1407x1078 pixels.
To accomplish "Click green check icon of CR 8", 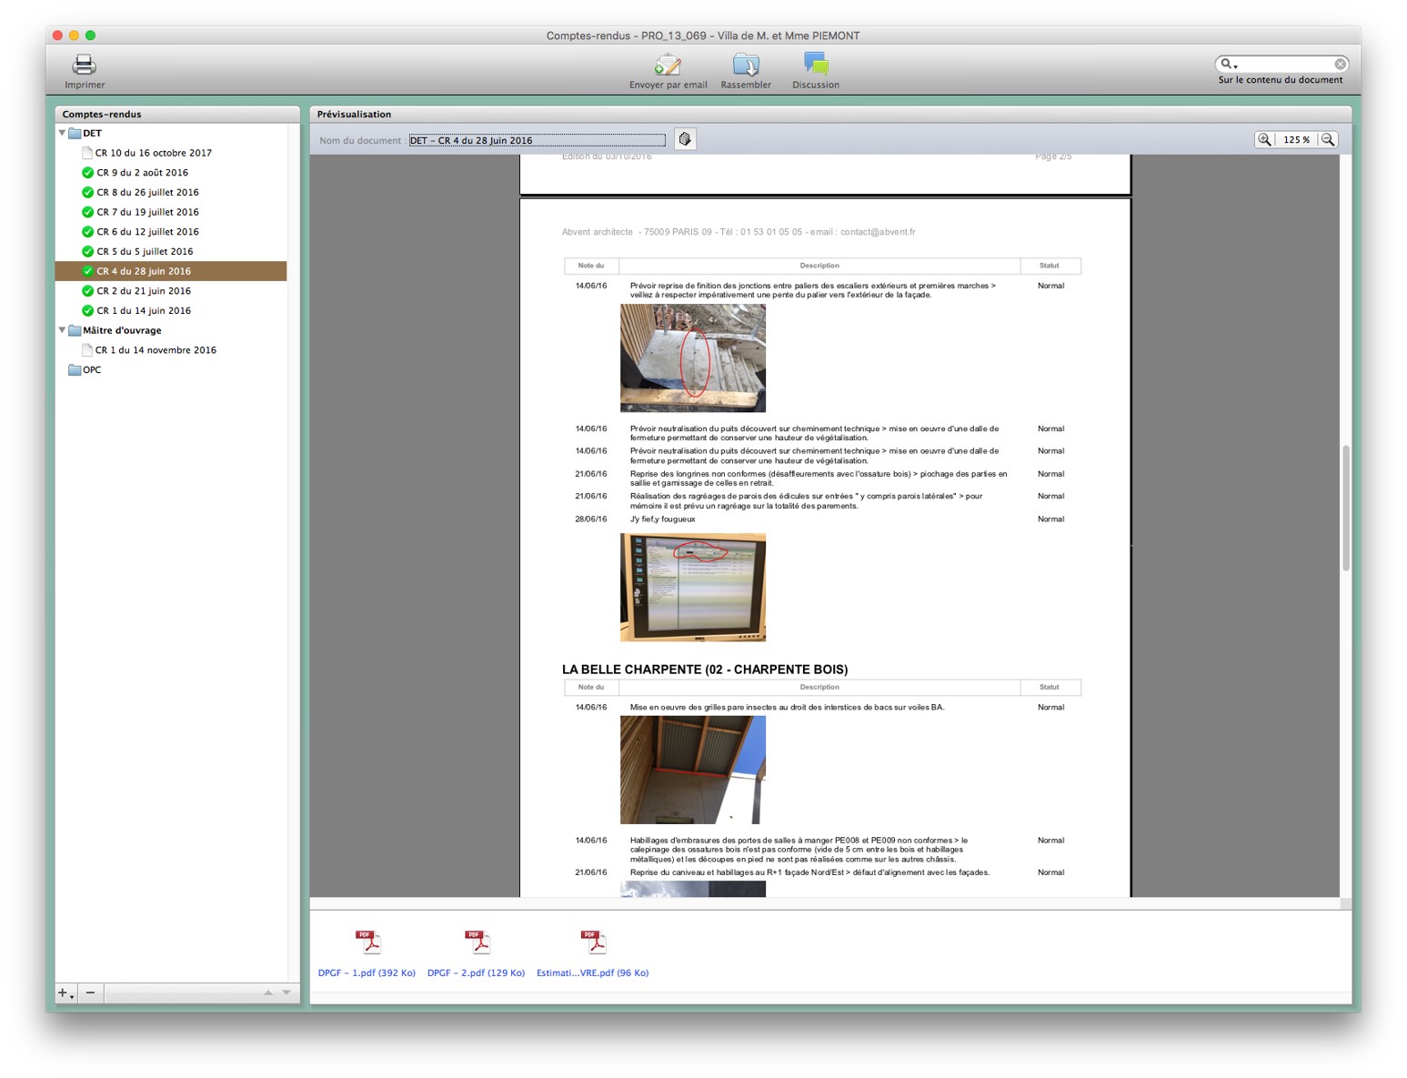I will (87, 192).
